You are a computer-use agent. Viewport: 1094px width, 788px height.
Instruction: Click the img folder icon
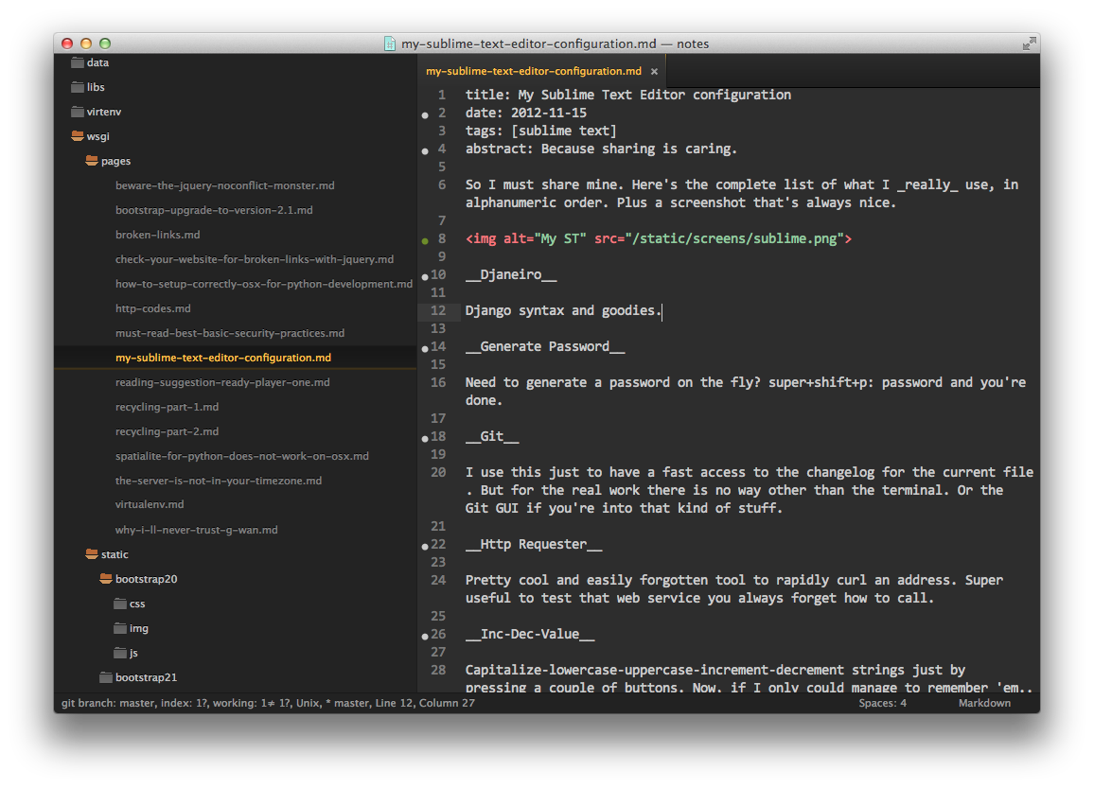click(x=120, y=628)
